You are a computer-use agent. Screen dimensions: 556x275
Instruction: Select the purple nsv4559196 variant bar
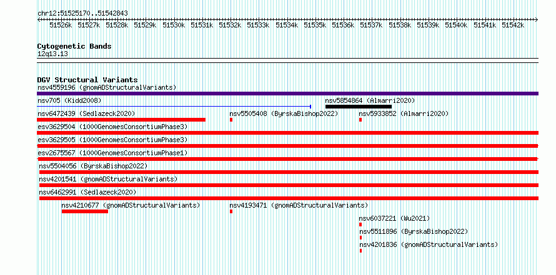287,94
